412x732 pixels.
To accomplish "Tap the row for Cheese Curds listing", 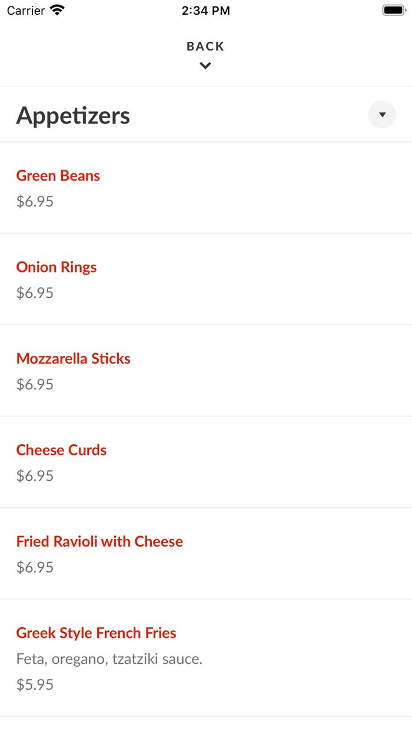I will (206, 462).
